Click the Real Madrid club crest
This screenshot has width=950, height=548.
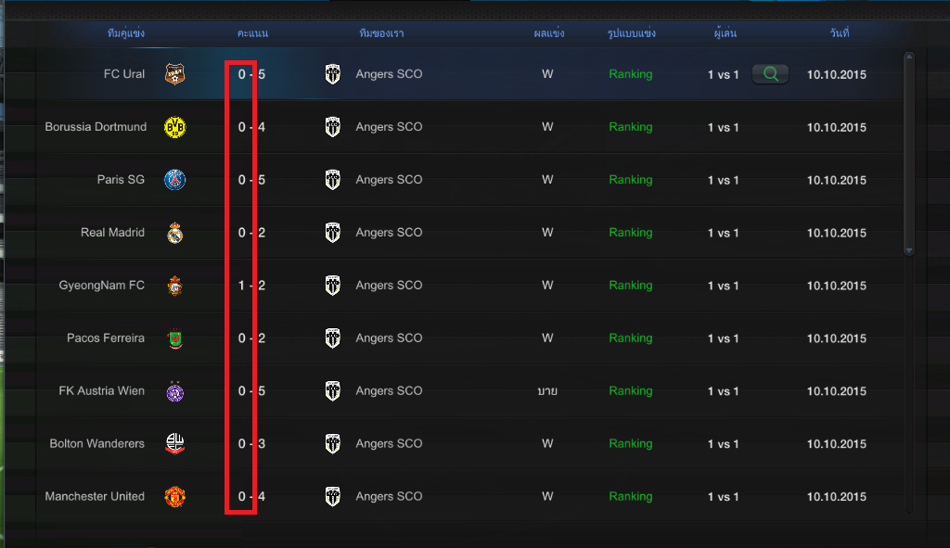[x=174, y=233]
